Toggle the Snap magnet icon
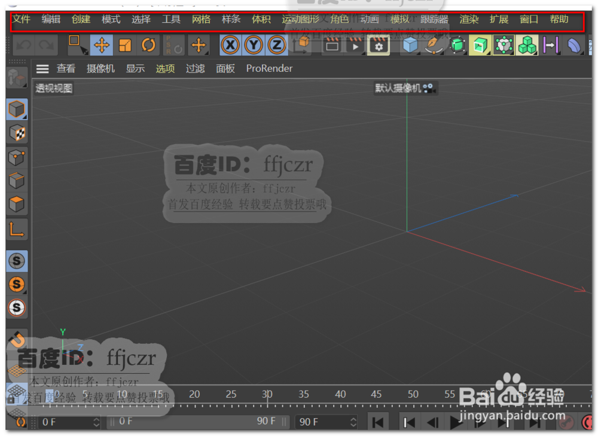The width and height of the screenshot is (598, 436). point(17,339)
